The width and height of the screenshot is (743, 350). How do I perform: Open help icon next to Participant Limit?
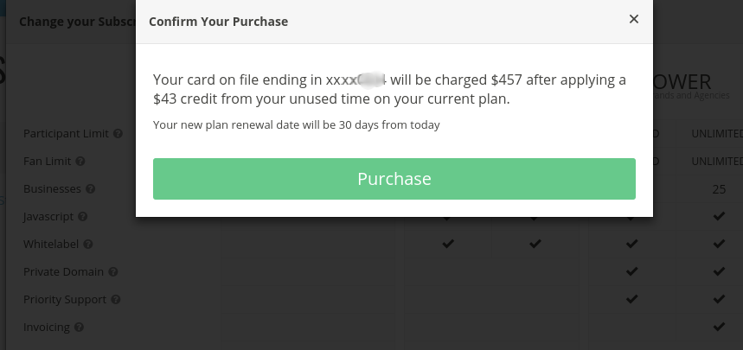point(118,134)
